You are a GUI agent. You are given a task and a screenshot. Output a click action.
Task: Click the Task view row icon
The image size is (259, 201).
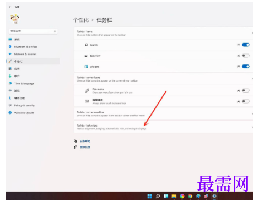86,56
